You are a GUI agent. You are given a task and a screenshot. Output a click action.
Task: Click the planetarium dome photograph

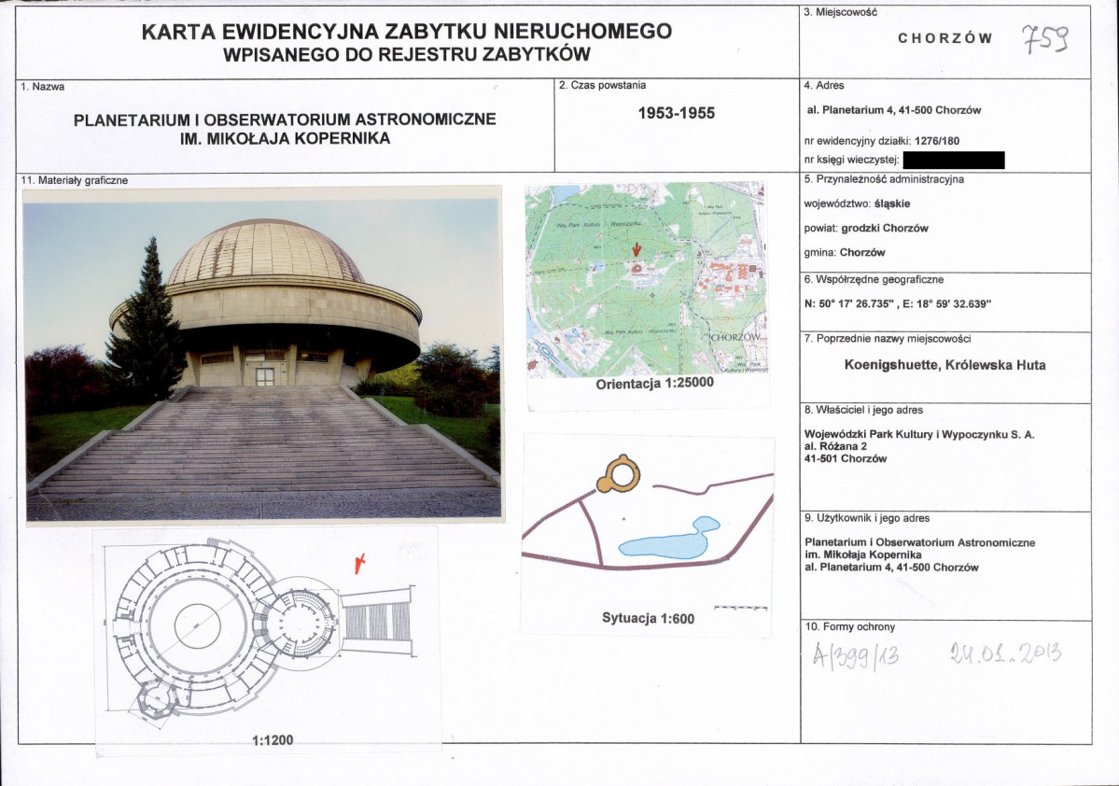click(x=262, y=355)
